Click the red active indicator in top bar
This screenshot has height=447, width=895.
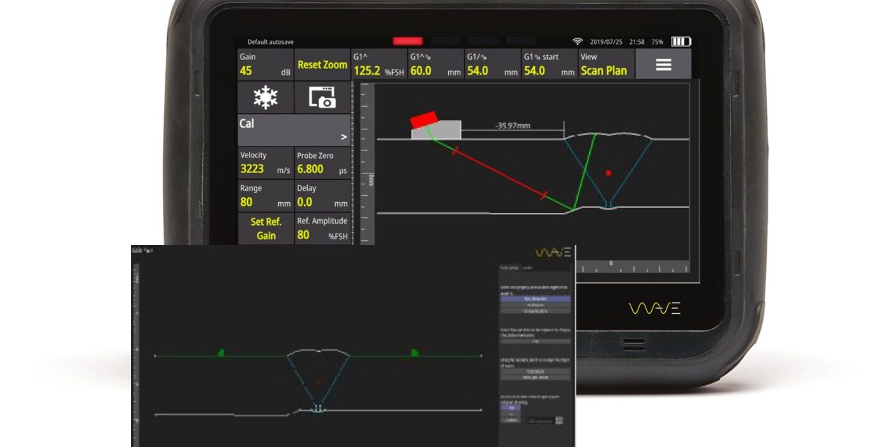point(407,41)
